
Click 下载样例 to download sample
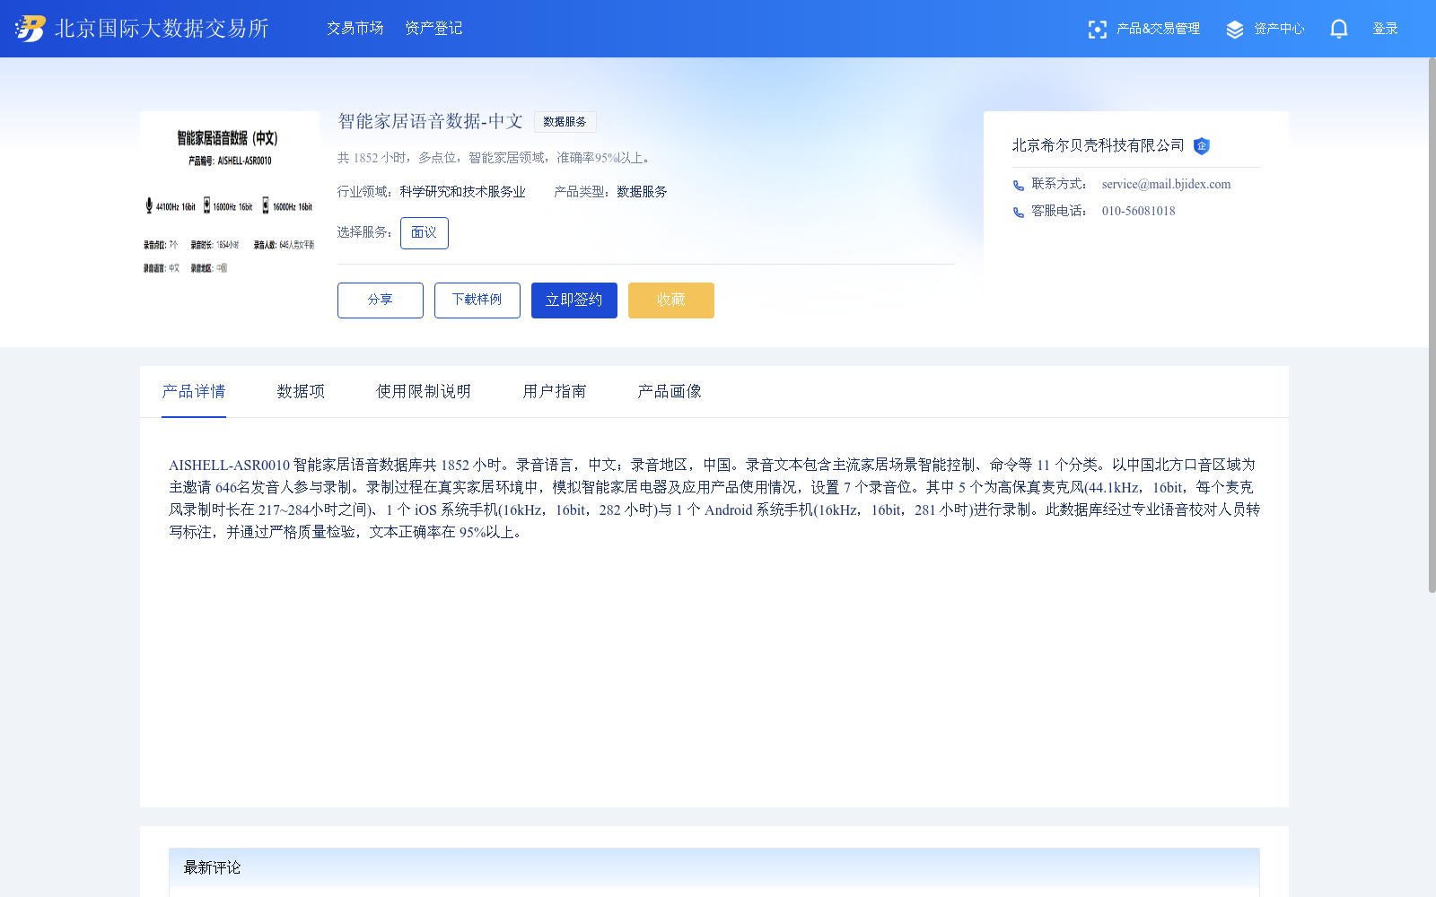tap(477, 300)
